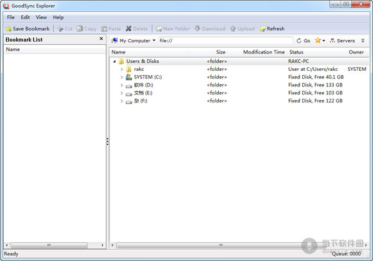Click the New Folder button label
Screen dimensions: 373x261
tap(177, 29)
